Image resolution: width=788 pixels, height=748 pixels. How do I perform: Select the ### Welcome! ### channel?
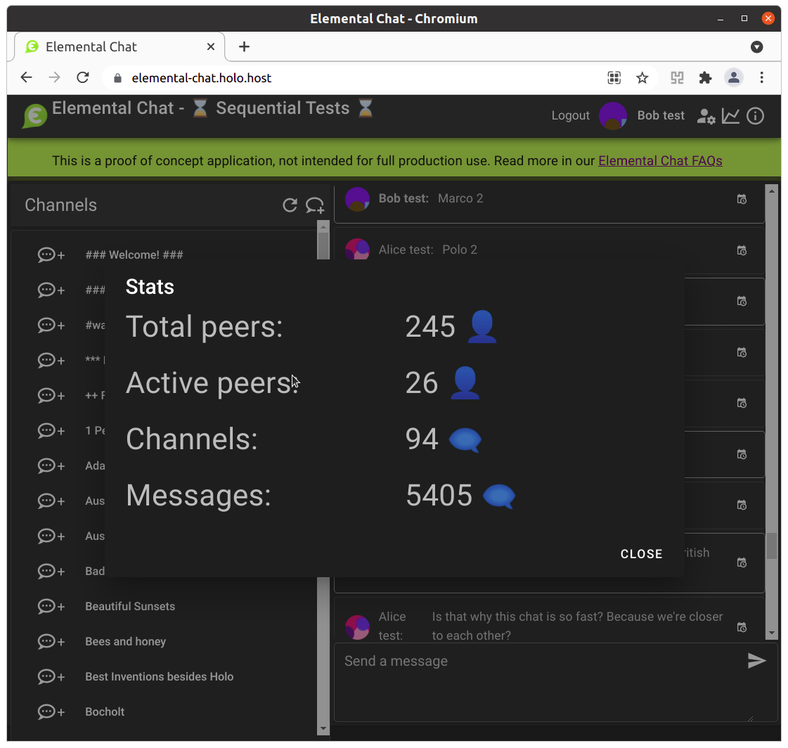(134, 255)
